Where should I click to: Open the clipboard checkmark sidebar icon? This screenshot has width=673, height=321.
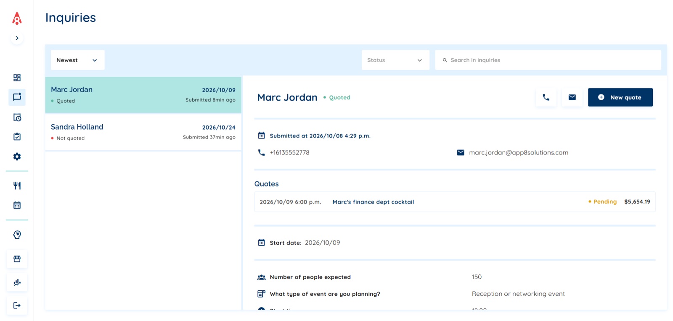[x=17, y=137]
